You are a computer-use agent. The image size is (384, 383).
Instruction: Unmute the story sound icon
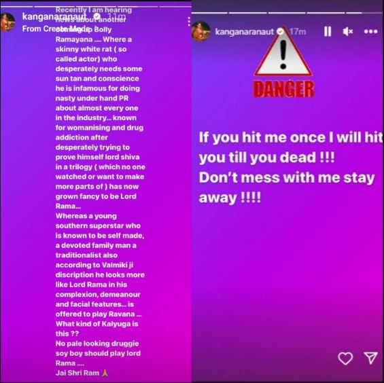coord(348,31)
